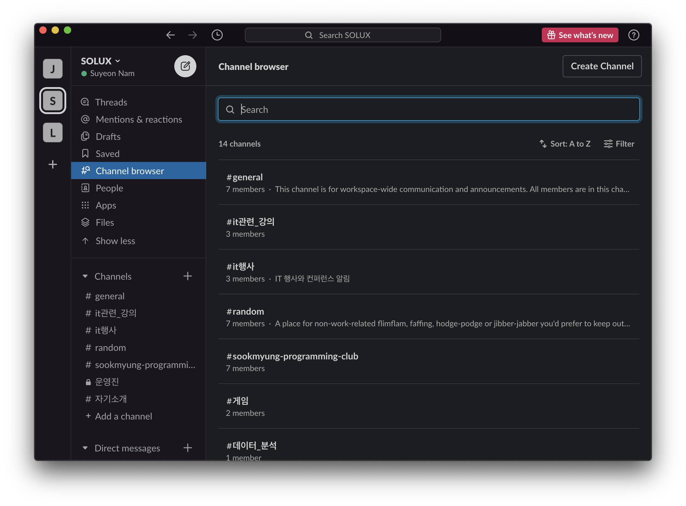
Task: Click the channel browser Search field
Action: [x=429, y=109]
